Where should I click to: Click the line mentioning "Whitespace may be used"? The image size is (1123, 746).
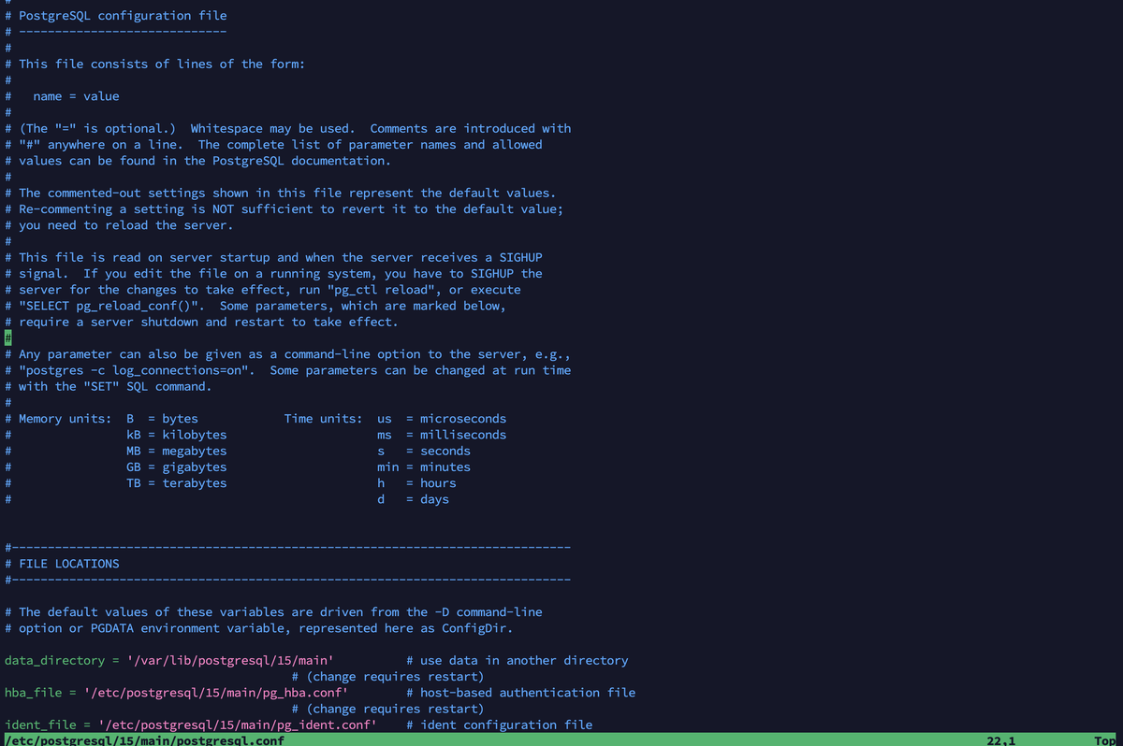287,128
